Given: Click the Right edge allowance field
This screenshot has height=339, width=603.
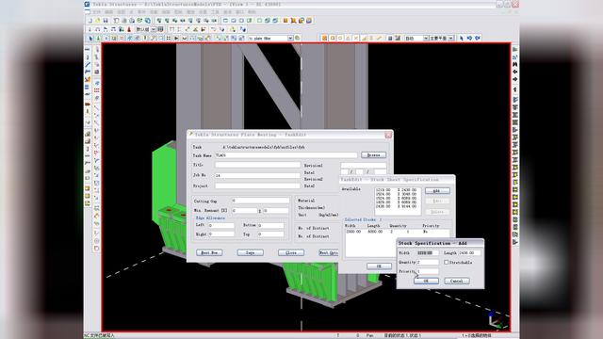Looking at the screenshot, I should (221, 234).
